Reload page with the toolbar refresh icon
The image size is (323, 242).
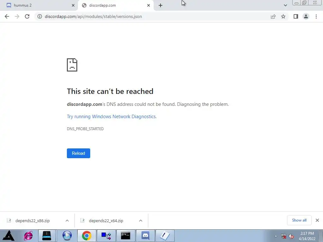[27, 16]
